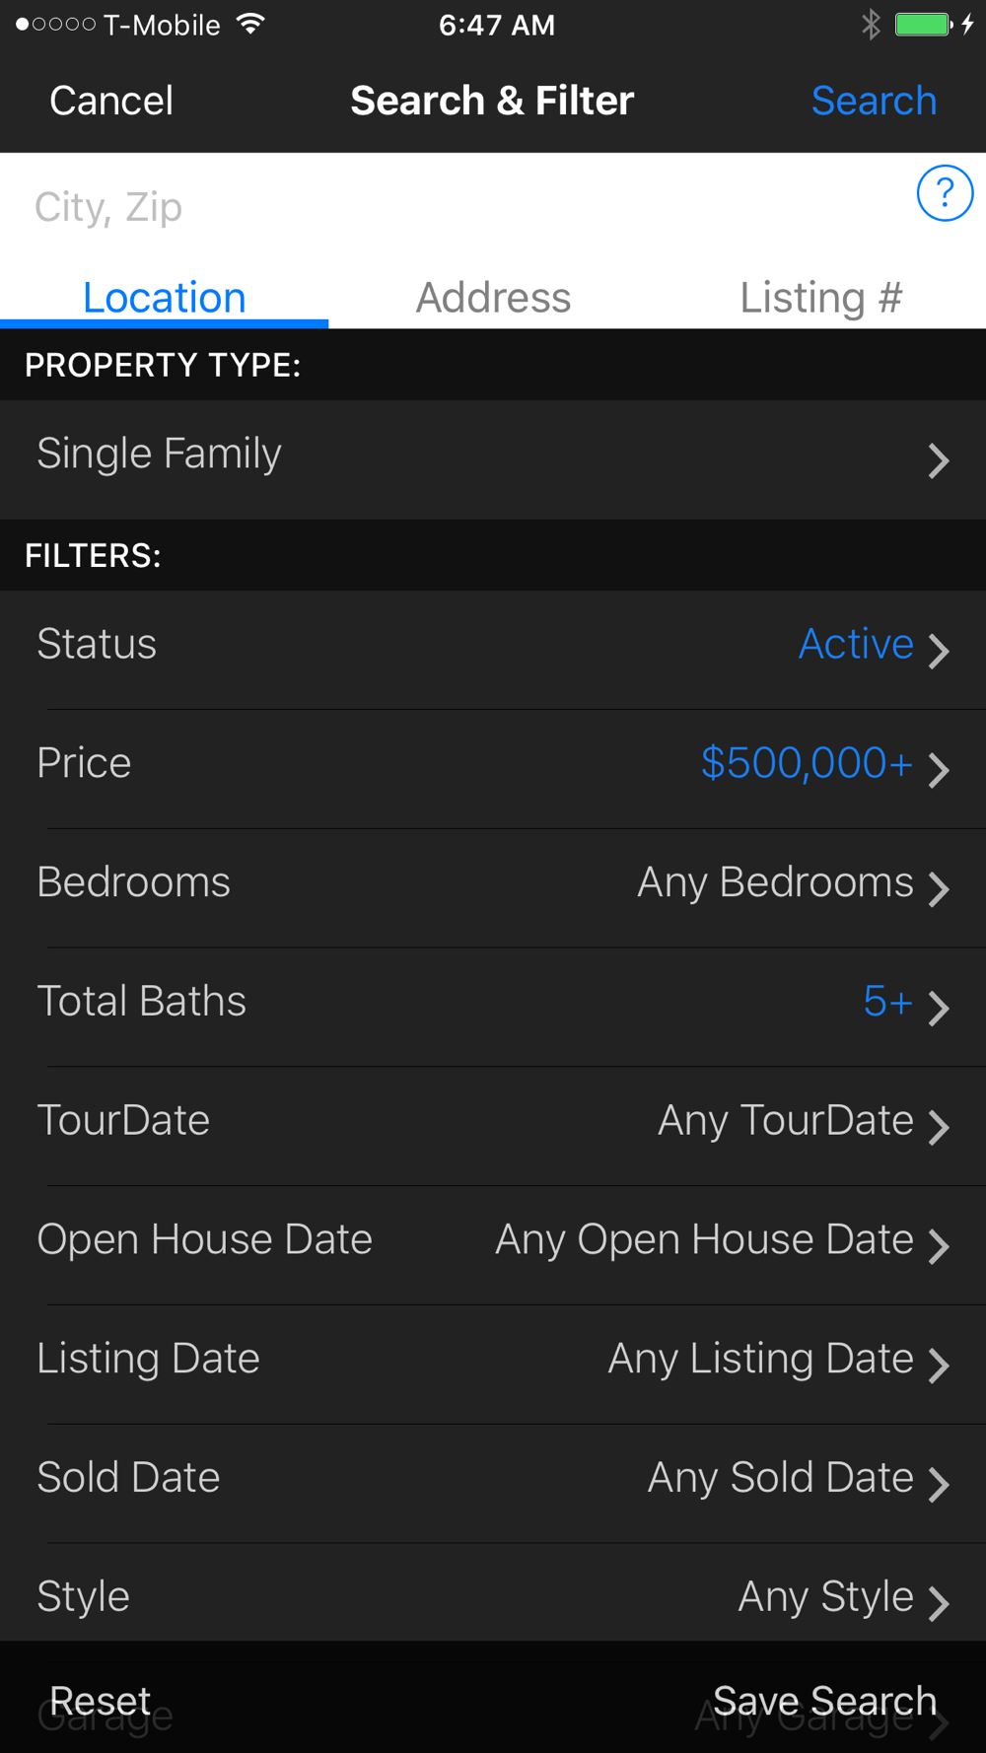Tap Cancel in the navigation bar
This screenshot has height=1753, width=986.
[x=111, y=101]
